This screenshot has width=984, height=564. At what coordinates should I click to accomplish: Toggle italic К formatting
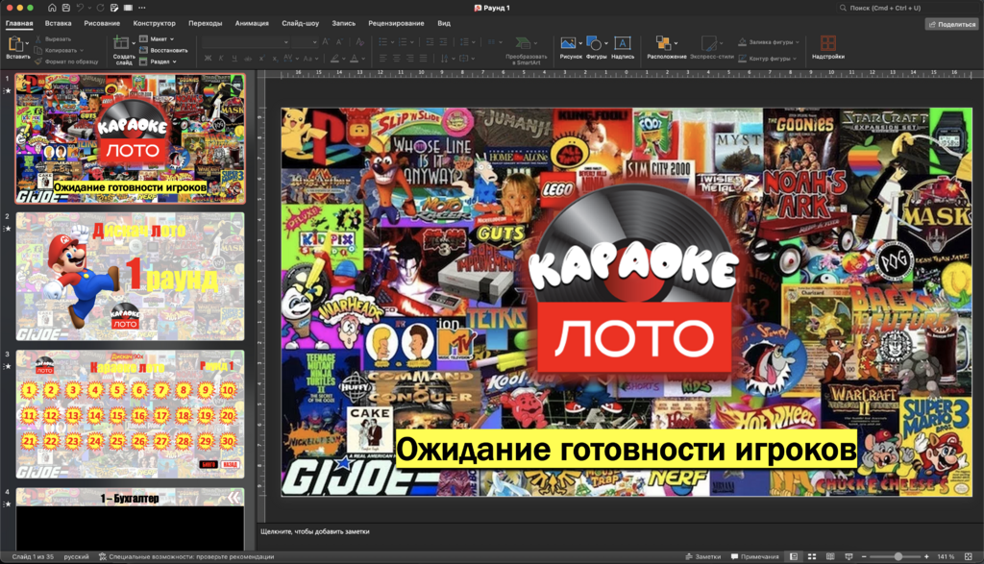click(x=221, y=59)
